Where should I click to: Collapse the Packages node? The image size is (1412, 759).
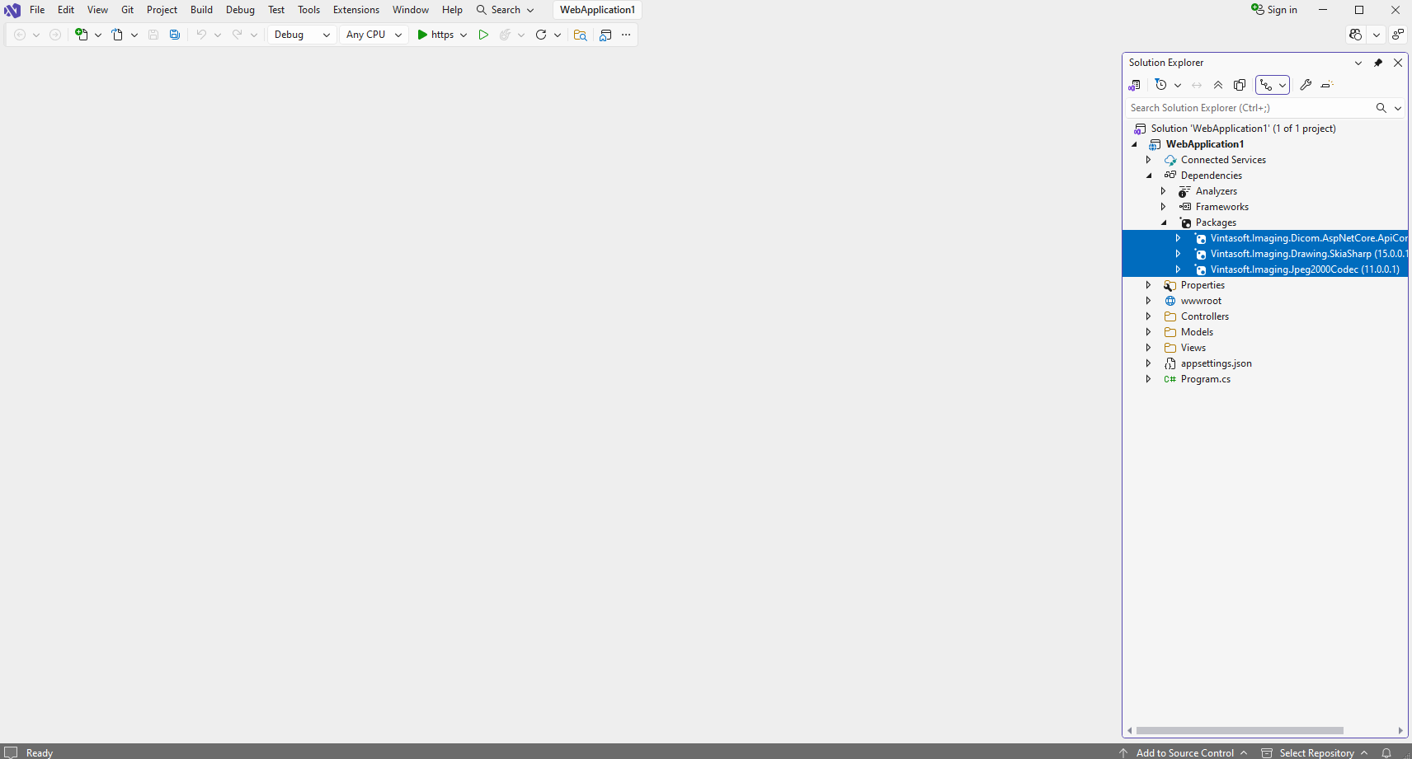click(x=1164, y=223)
